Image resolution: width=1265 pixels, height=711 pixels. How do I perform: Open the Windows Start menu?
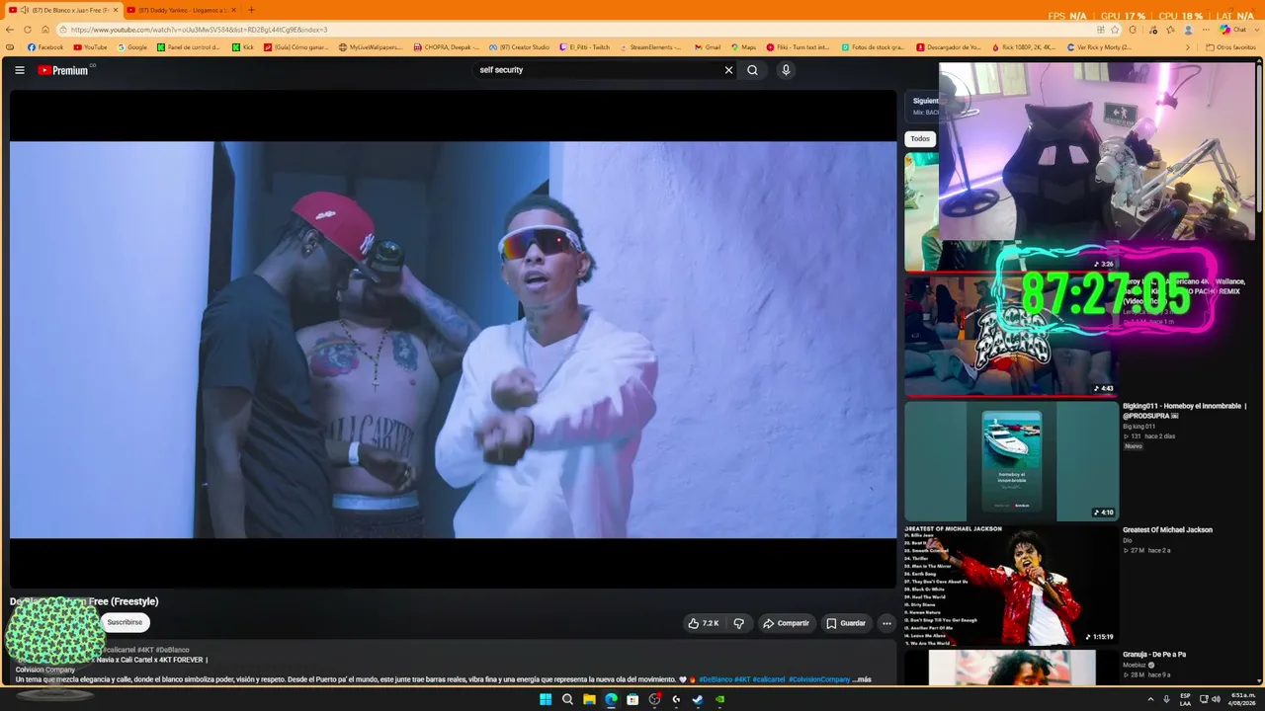[546, 699]
